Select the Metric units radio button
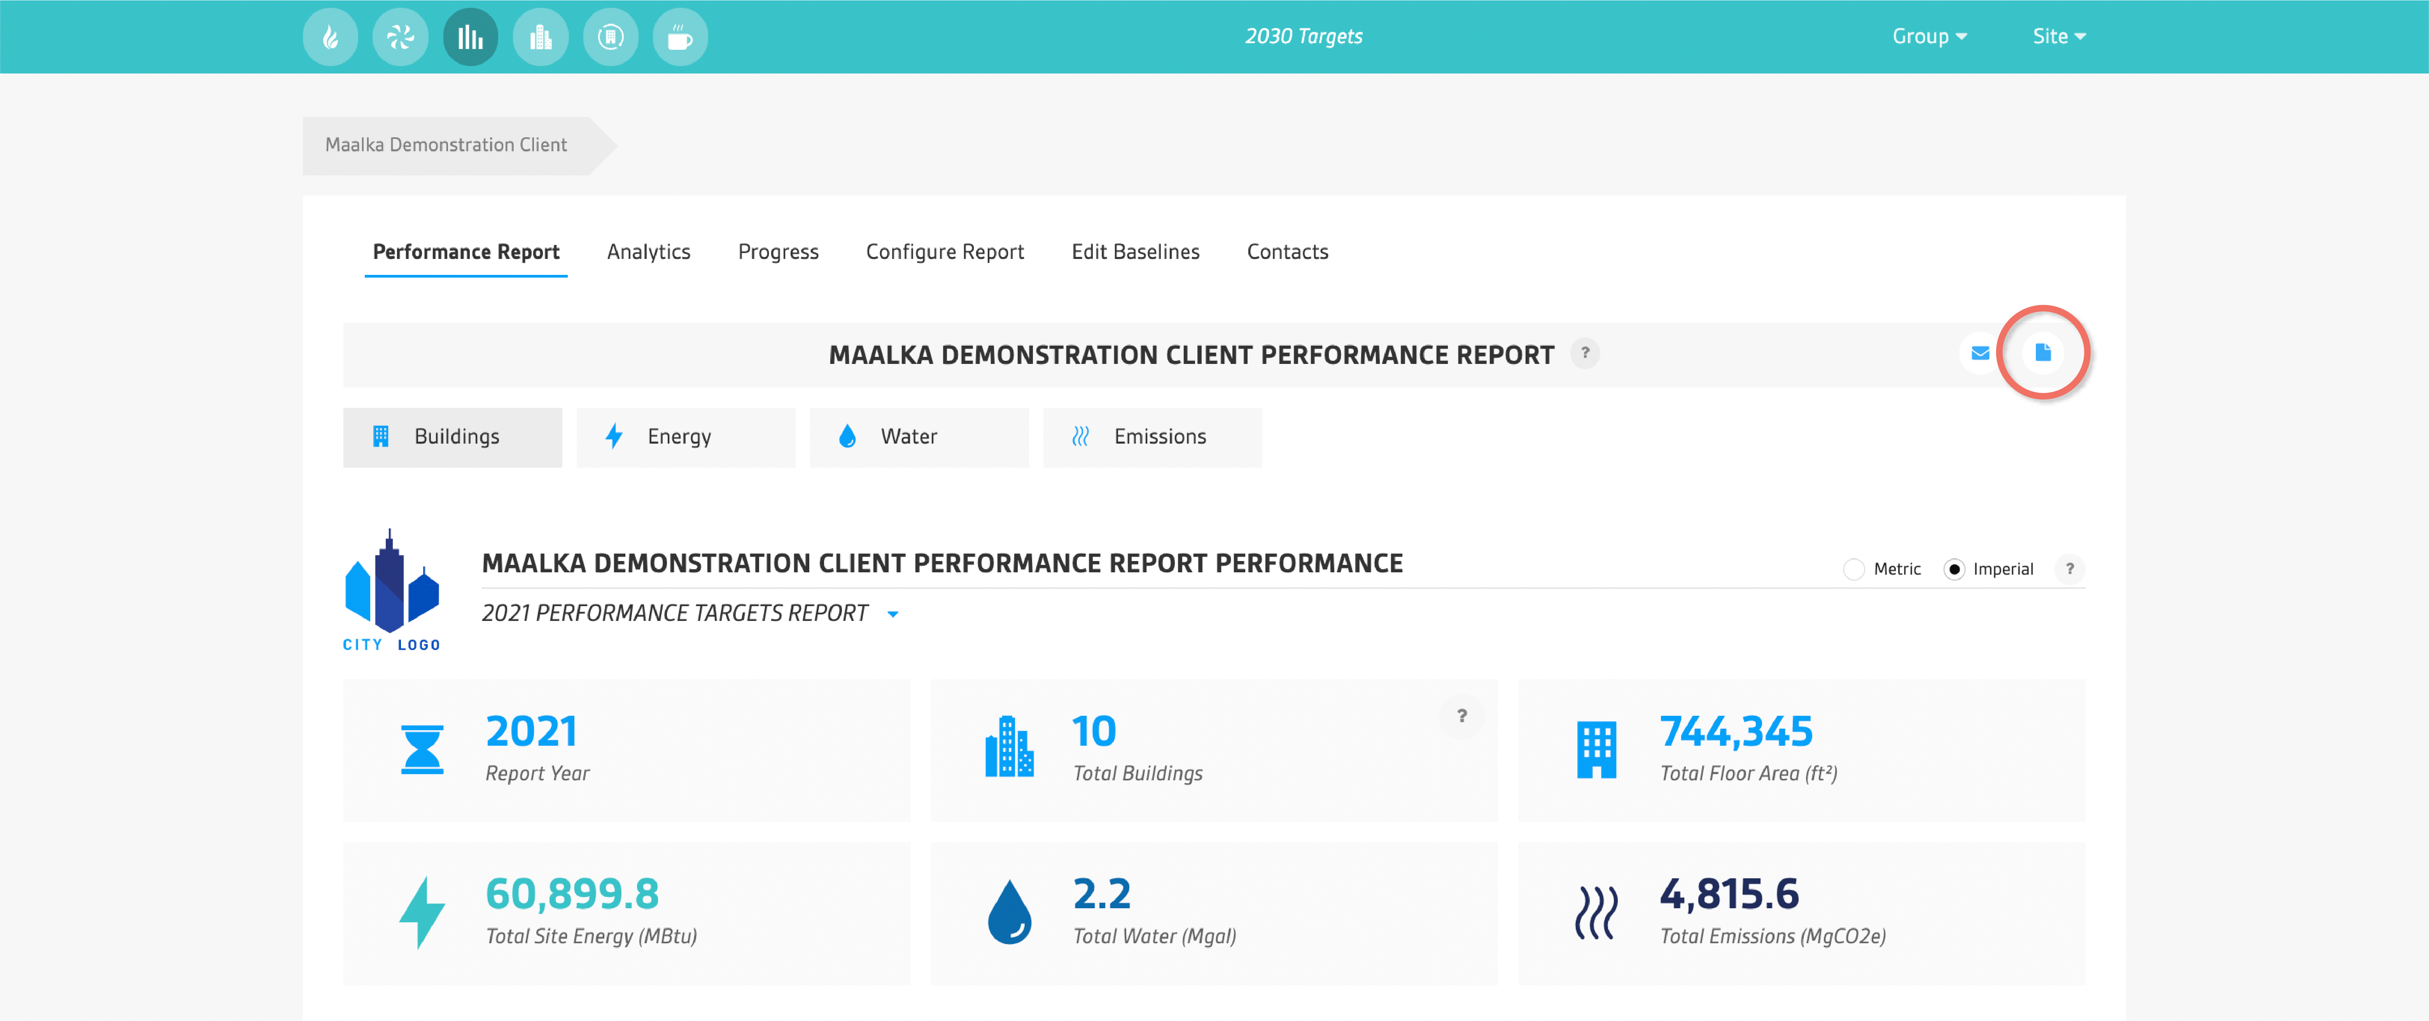Screen dimensions: 2429x1021 pos(1854,570)
